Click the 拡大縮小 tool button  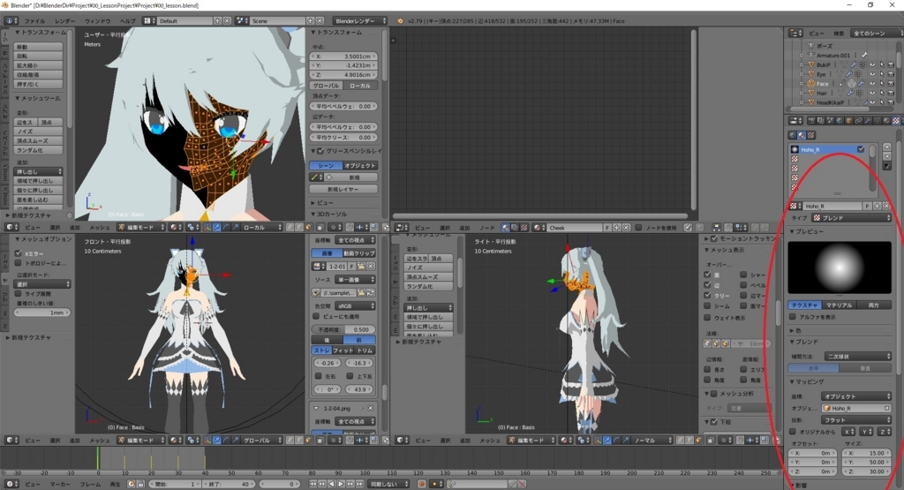(38, 65)
